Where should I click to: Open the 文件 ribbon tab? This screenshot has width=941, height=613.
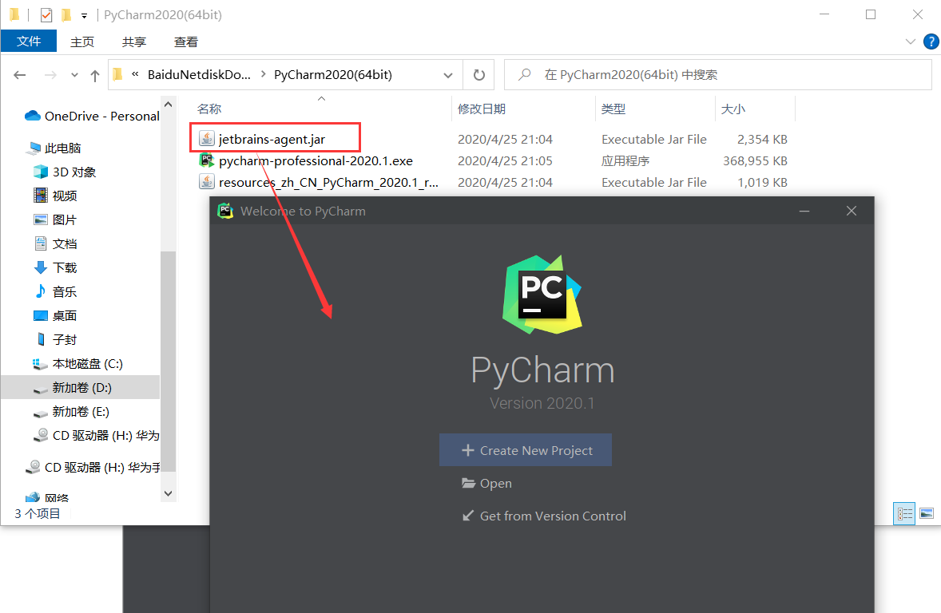pyautogui.click(x=29, y=42)
